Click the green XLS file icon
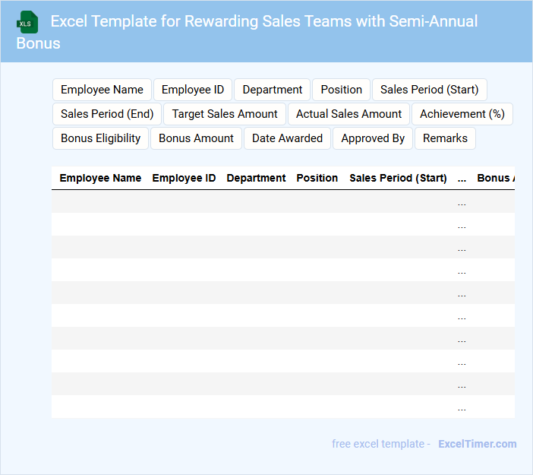The height and width of the screenshot is (475, 533). point(27,22)
